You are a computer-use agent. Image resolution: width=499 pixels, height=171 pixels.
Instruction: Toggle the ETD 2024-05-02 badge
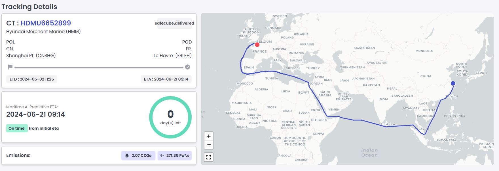click(x=32, y=79)
